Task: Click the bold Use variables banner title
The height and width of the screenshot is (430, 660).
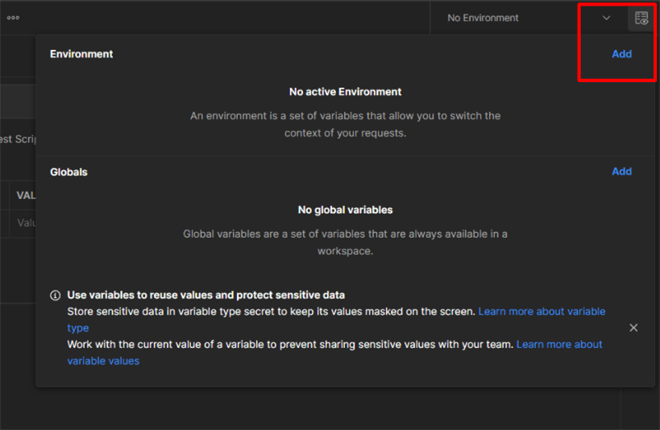Action: click(205, 295)
